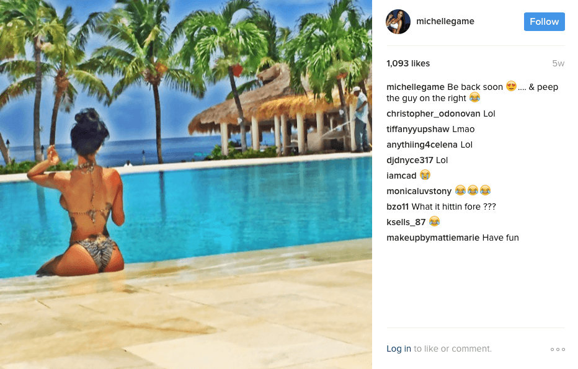The image size is (578, 369).
Task: Open iamcad commenter profile
Action: tap(401, 176)
